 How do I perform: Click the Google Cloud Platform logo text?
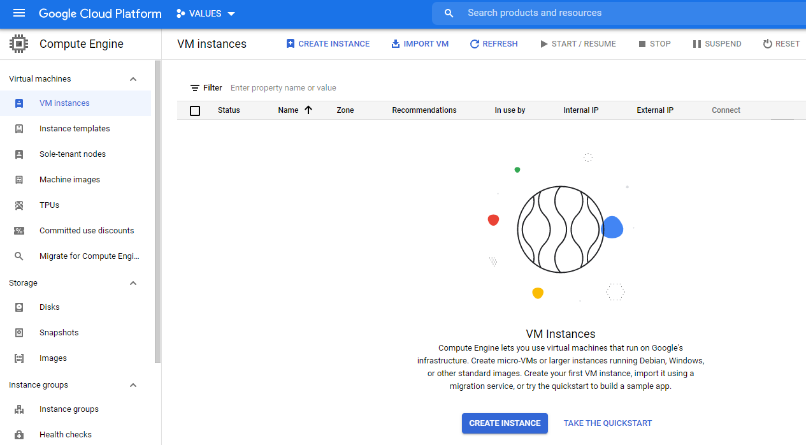[x=100, y=13]
